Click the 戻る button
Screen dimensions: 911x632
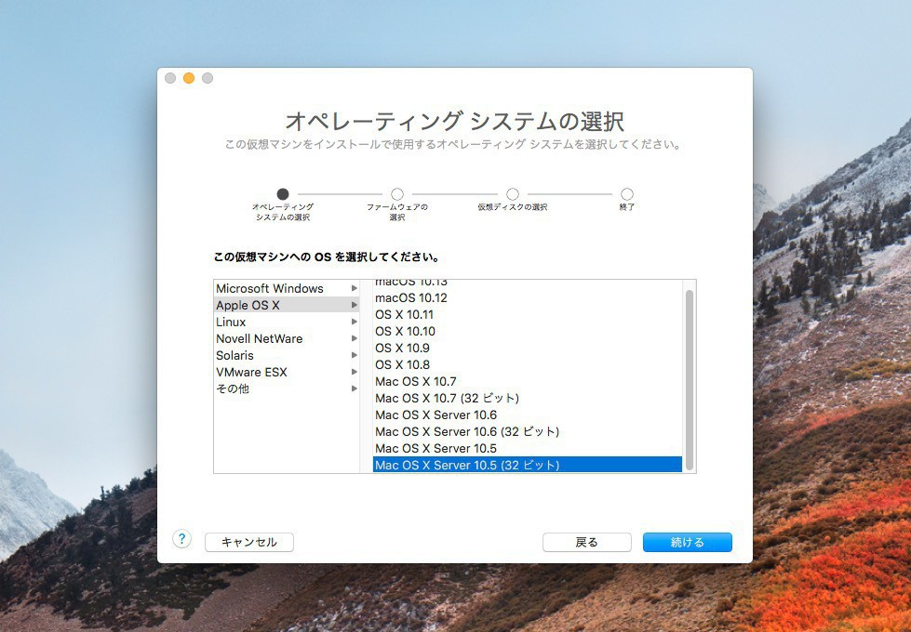click(587, 542)
